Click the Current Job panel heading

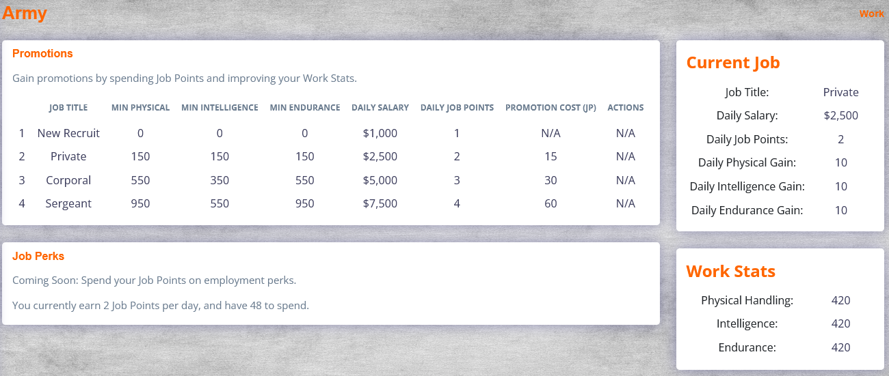732,63
